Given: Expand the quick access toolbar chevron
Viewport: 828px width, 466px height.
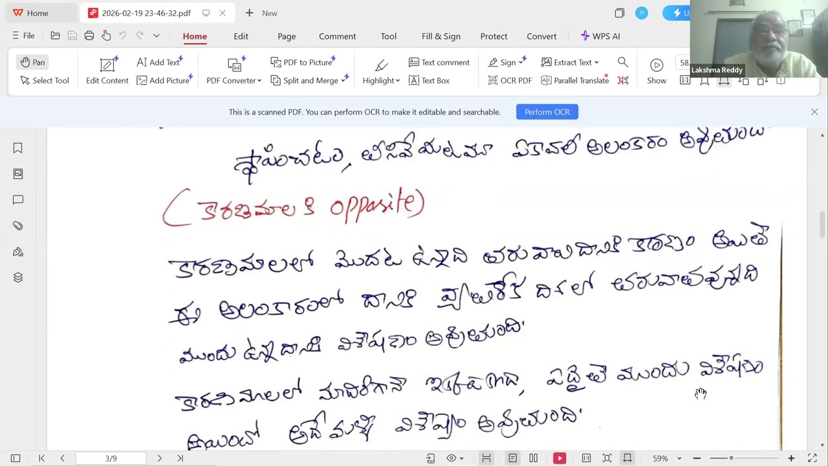Looking at the screenshot, I should [156, 36].
